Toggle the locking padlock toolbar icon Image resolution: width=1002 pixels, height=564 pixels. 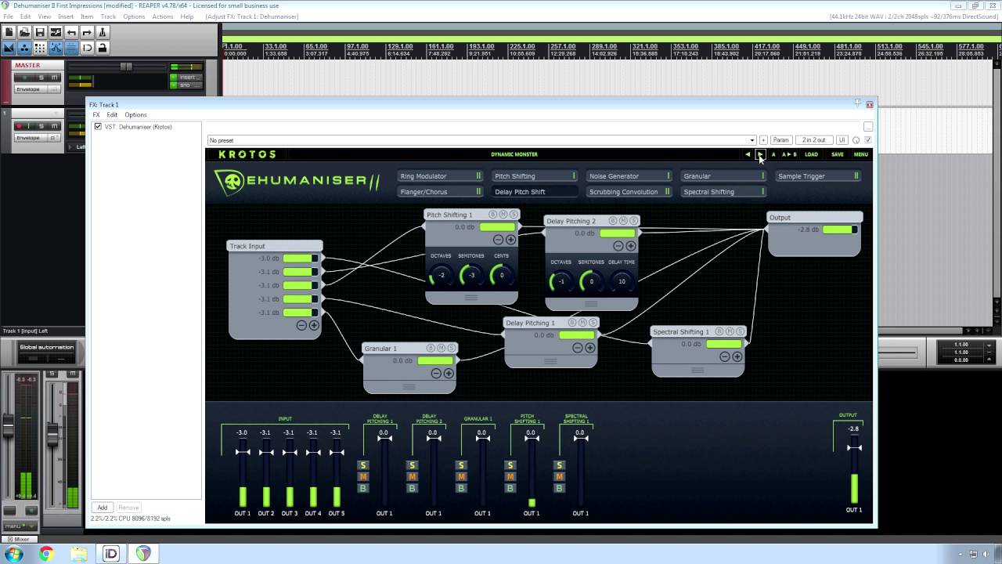[x=103, y=48]
